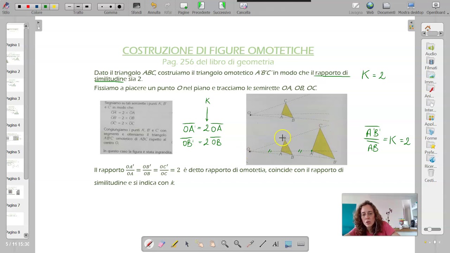Select the zoom out magnifier
This screenshot has height=253, width=450.
[x=238, y=244]
